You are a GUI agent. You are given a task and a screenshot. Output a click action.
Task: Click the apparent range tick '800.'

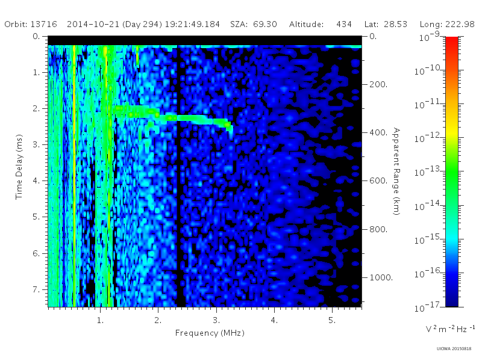[x=378, y=229]
